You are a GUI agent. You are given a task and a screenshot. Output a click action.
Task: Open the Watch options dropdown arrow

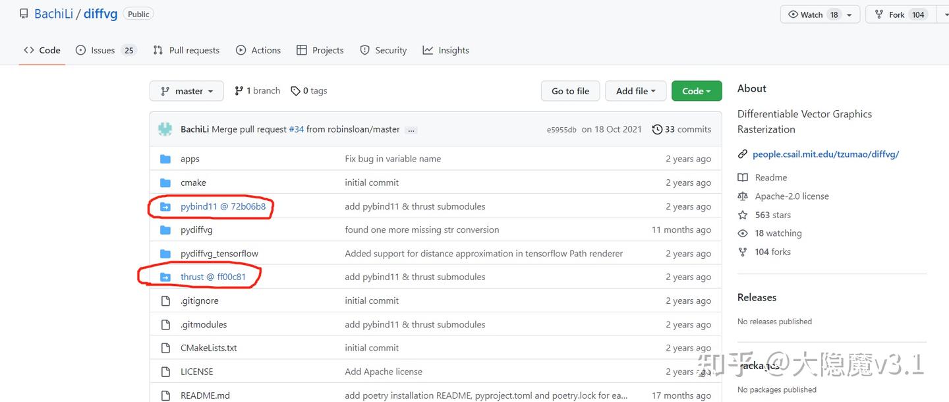(849, 14)
